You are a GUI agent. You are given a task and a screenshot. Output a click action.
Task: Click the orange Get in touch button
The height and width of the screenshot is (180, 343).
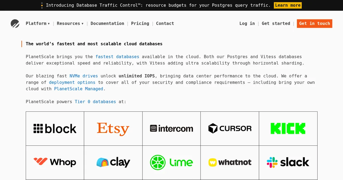[x=314, y=23]
